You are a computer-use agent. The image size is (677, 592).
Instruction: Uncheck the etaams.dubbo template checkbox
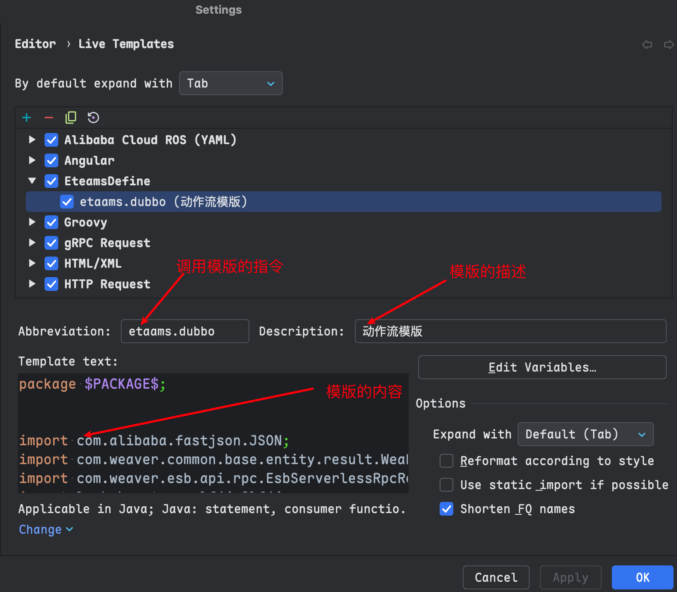pyautogui.click(x=67, y=202)
